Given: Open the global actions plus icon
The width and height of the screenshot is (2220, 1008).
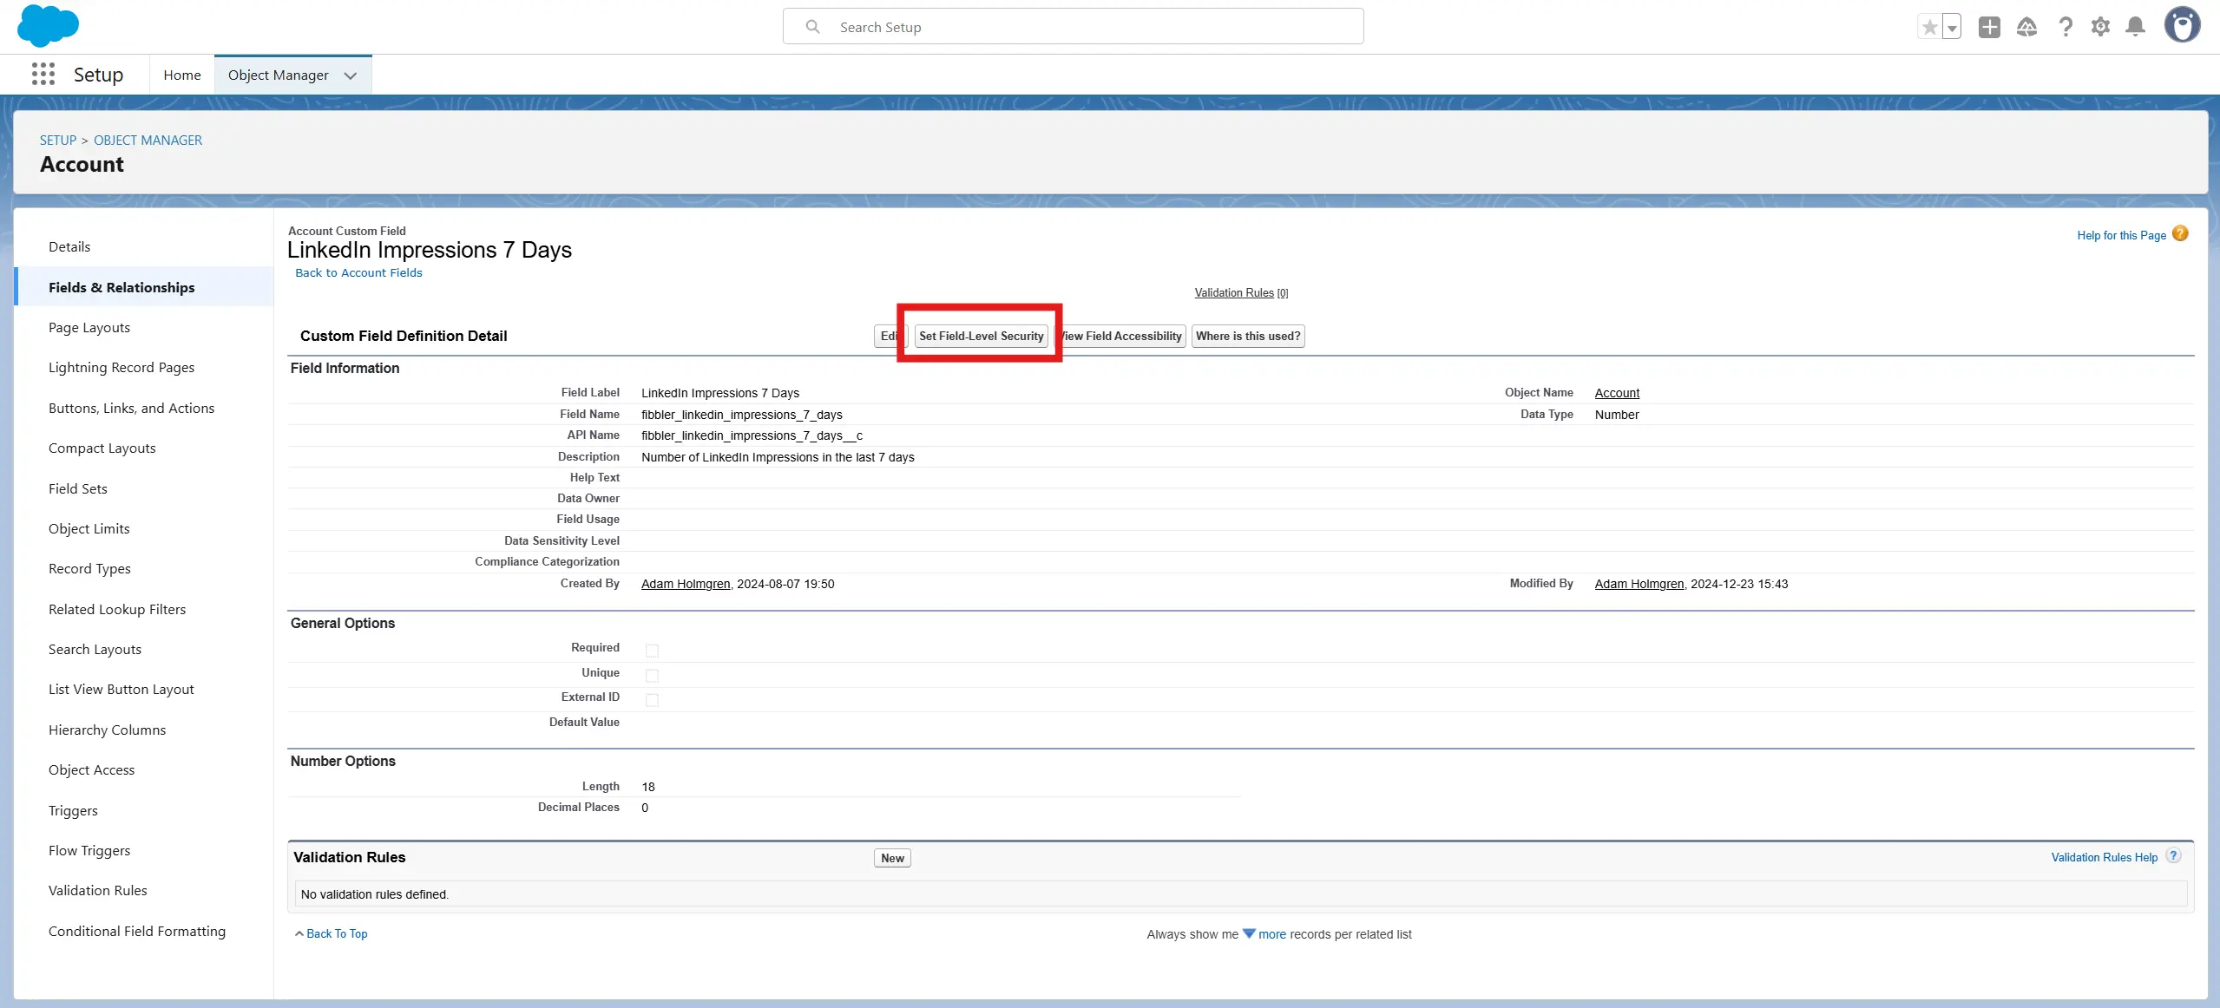Looking at the screenshot, I should coord(1989,28).
